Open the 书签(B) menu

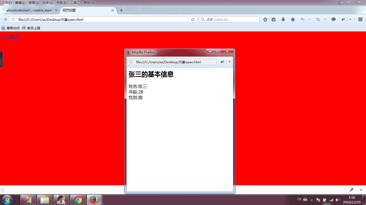click(x=61, y=3)
